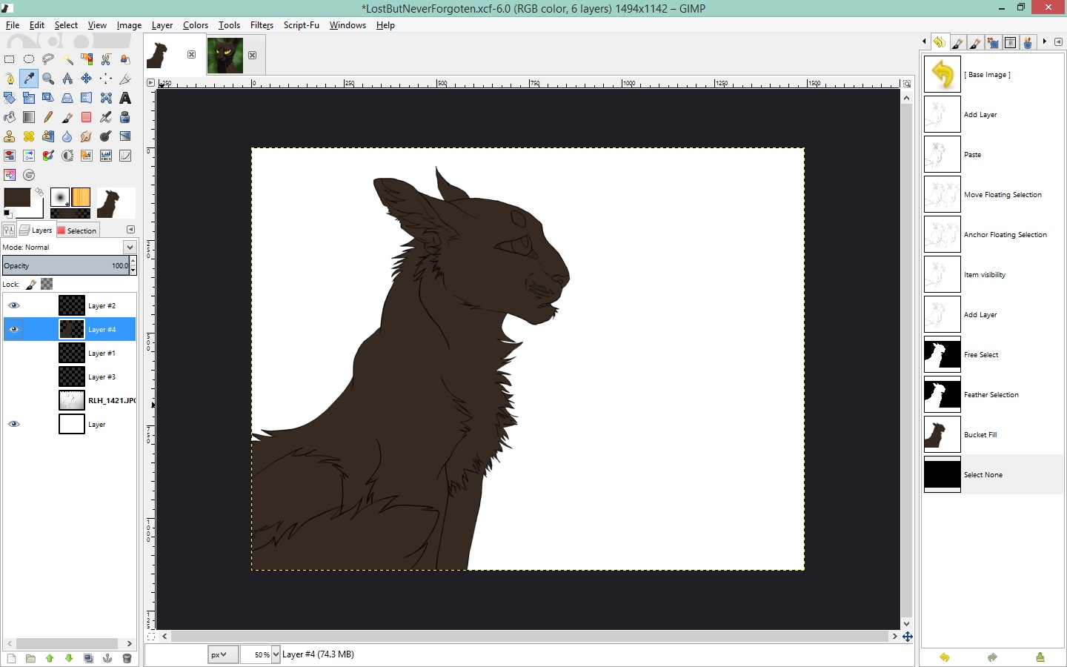Select the Bucket Fill tool
1067x667 pixels.
[x=10, y=117]
